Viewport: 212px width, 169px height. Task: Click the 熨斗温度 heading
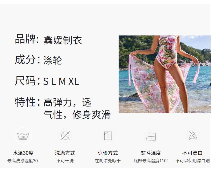click(x=151, y=153)
